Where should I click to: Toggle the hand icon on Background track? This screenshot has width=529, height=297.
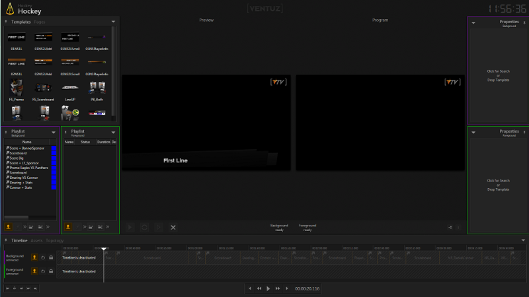click(43, 257)
